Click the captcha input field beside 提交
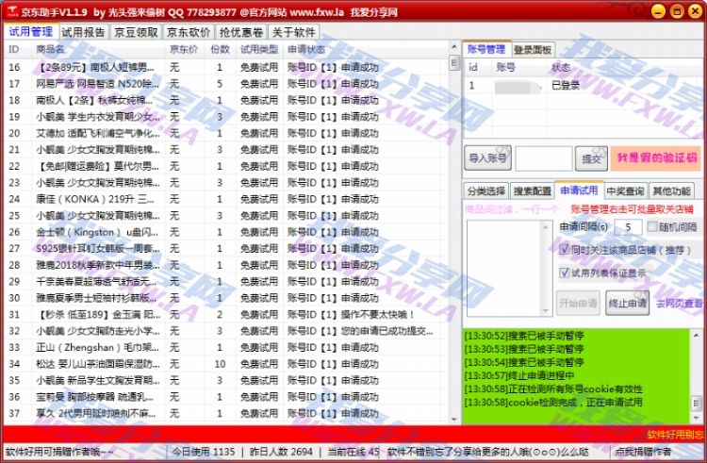 click(x=543, y=158)
